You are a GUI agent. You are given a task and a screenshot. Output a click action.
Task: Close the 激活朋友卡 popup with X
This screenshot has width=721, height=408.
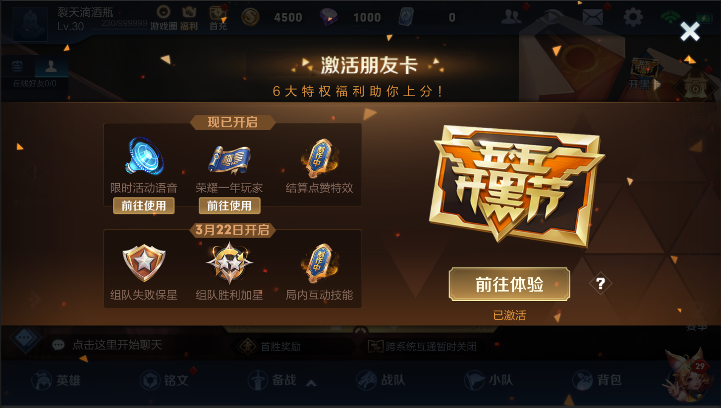690,32
